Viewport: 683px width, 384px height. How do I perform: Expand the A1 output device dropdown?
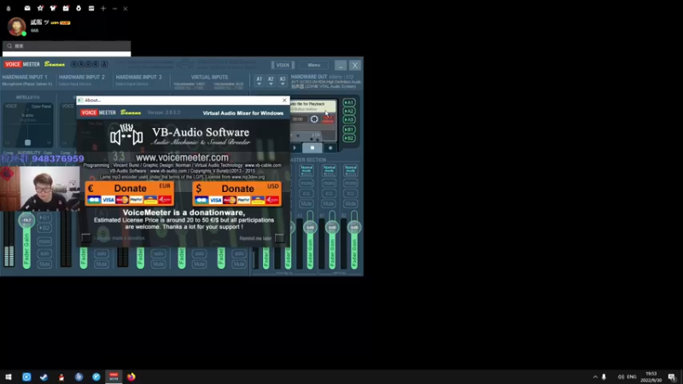click(x=259, y=80)
